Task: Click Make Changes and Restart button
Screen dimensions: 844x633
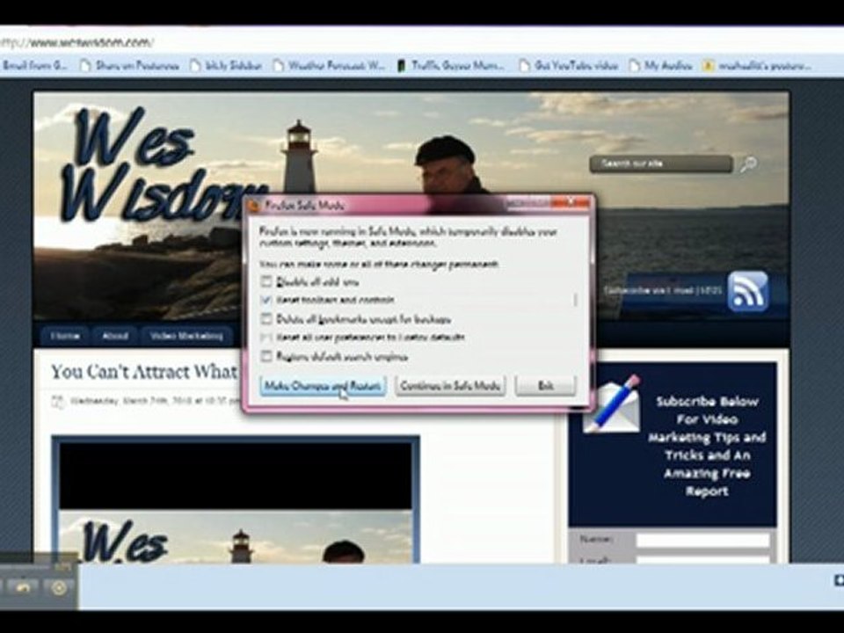Action: point(323,386)
